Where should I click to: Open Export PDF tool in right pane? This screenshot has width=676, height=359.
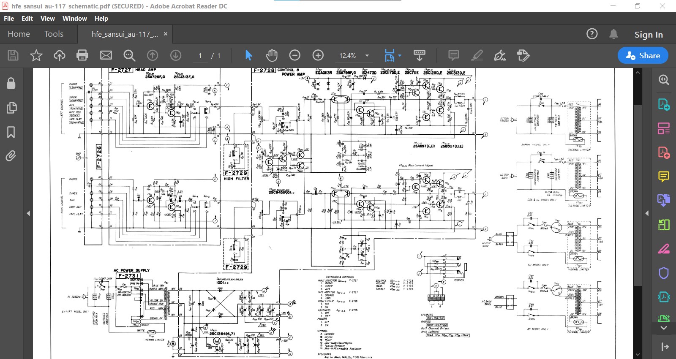(x=664, y=104)
